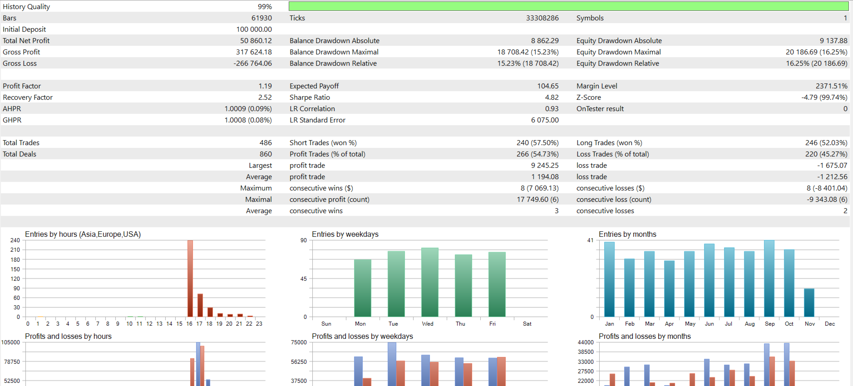The width and height of the screenshot is (853, 386).
Task: Select the Long Trades value 246 (52.03%)
Action: pos(826,143)
